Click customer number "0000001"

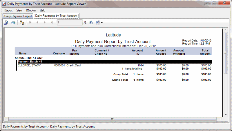tap(59, 65)
